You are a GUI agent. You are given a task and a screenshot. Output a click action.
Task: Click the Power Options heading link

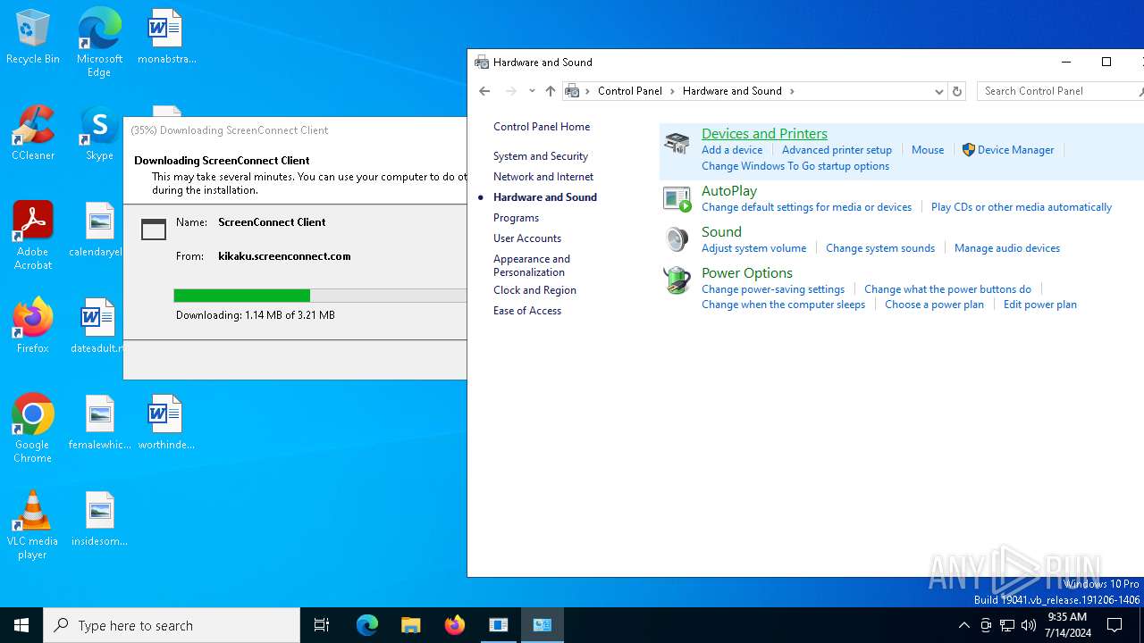click(x=747, y=273)
